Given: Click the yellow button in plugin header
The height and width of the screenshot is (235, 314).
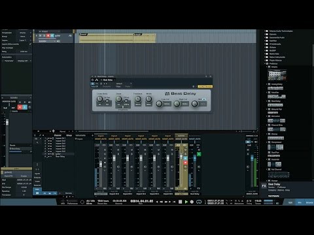Looking at the screenshot, I should click(205, 86).
